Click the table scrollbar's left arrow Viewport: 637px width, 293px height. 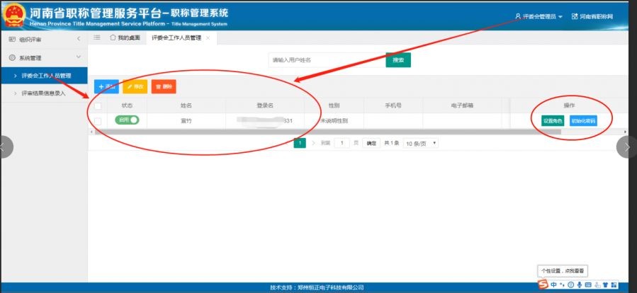point(91,132)
